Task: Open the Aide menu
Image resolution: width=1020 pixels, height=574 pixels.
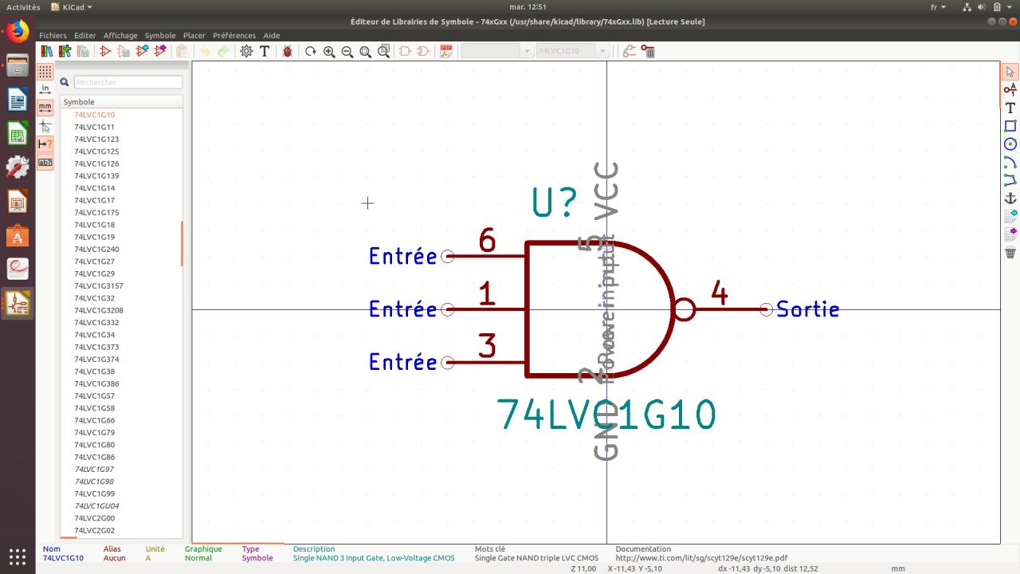Action: [272, 35]
